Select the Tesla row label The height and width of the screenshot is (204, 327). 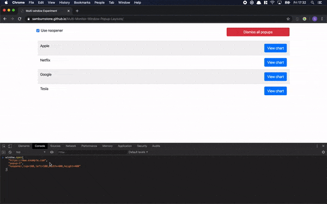[x=44, y=89]
